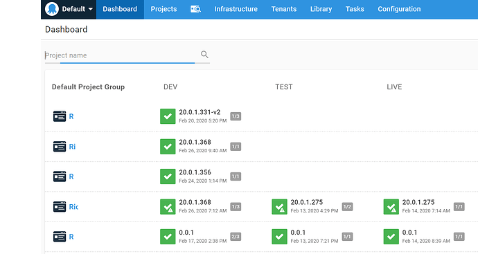
Task: Click warning status icon for Feb 26 7:12 AM deployment
Action: tap(168, 206)
